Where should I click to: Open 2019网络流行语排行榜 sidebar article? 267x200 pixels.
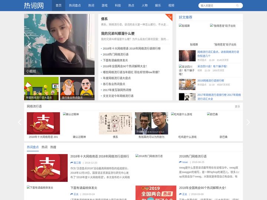tap(211, 81)
